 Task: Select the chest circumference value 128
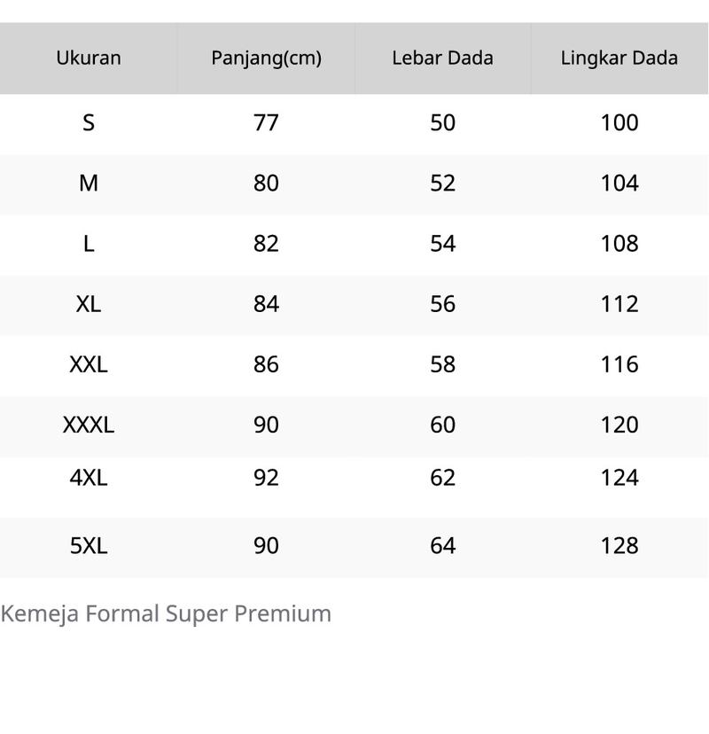tap(619, 545)
